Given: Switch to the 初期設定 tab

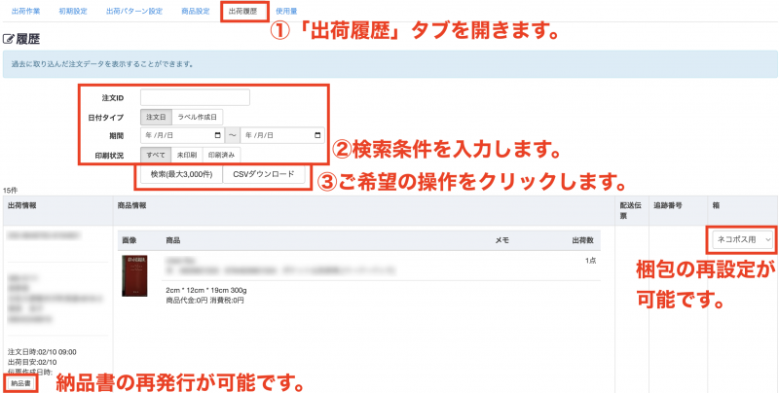Looking at the screenshot, I should coord(72,11).
